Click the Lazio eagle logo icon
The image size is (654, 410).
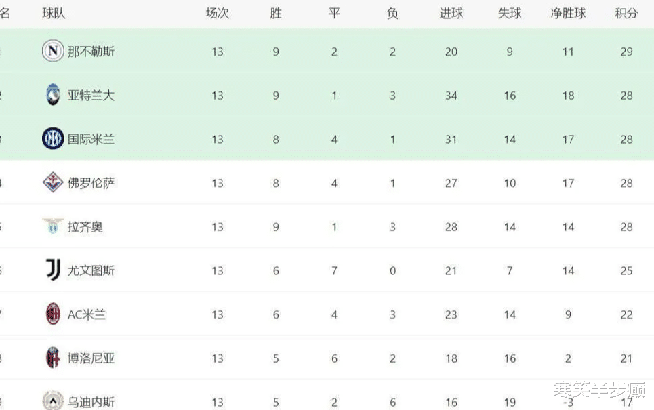(53, 226)
